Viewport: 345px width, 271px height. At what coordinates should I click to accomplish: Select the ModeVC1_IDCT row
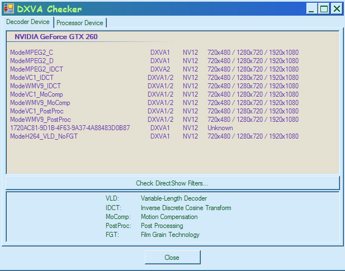[154, 78]
